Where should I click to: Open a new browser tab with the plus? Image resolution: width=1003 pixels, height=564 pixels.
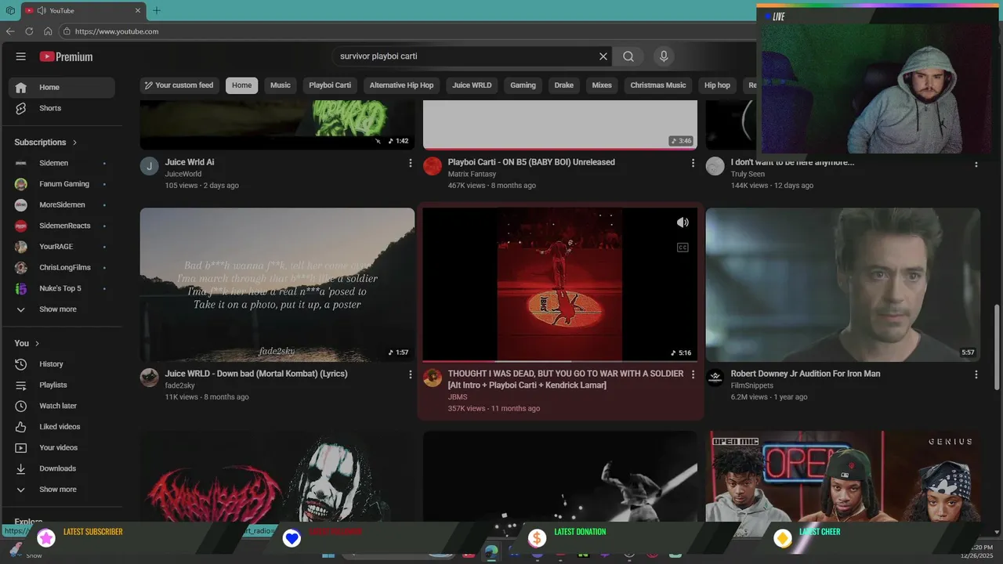157,10
